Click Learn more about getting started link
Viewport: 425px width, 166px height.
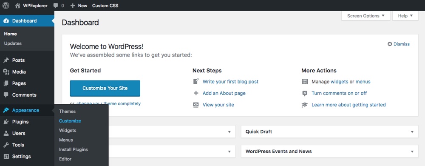(x=348, y=105)
